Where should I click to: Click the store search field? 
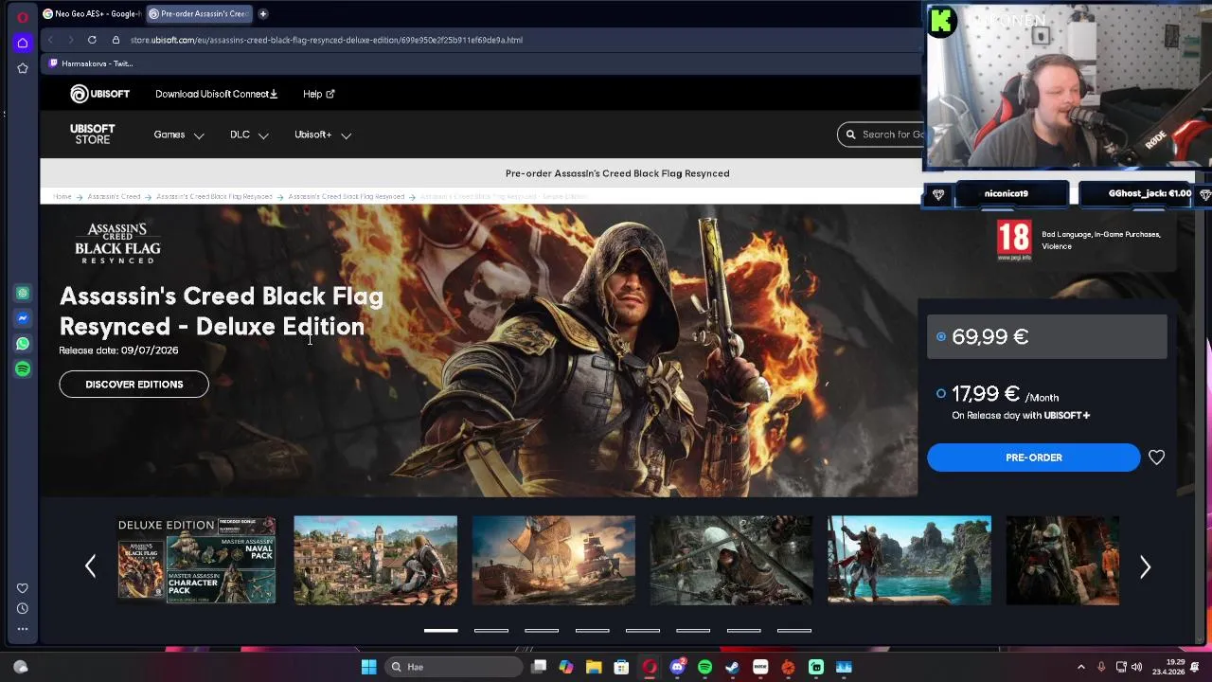coord(881,135)
